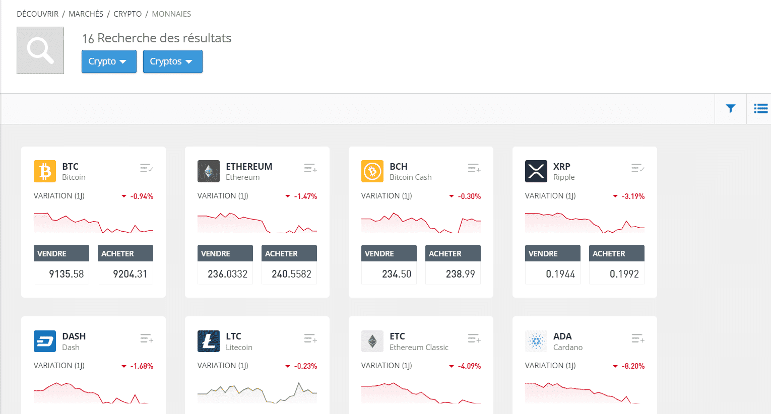Toggle XRP watchlist icon
The image size is (771, 414).
click(x=638, y=168)
